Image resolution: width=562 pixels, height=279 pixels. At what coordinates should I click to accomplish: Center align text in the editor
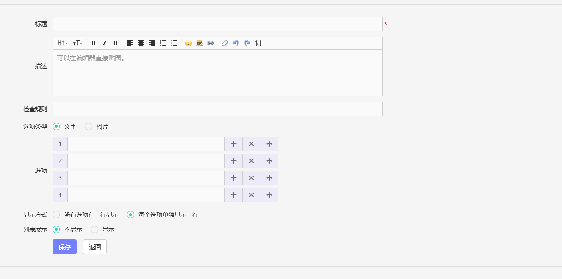[141, 43]
